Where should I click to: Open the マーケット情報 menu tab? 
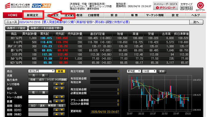point(155,15)
